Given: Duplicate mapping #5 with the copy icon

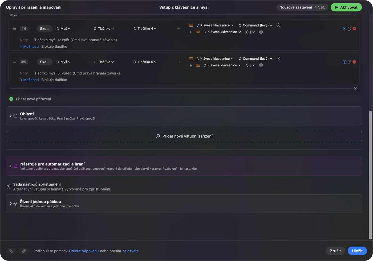Looking at the screenshot, I should (x=349, y=62).
